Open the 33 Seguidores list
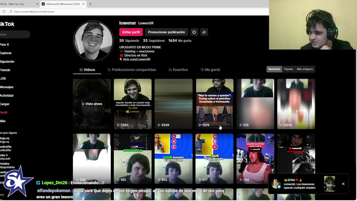Image resolution: width=357 pixels, height=201 pixels. (154, 40)
